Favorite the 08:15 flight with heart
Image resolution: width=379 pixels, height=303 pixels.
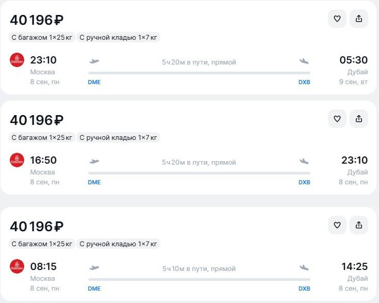tap(337, 225)
